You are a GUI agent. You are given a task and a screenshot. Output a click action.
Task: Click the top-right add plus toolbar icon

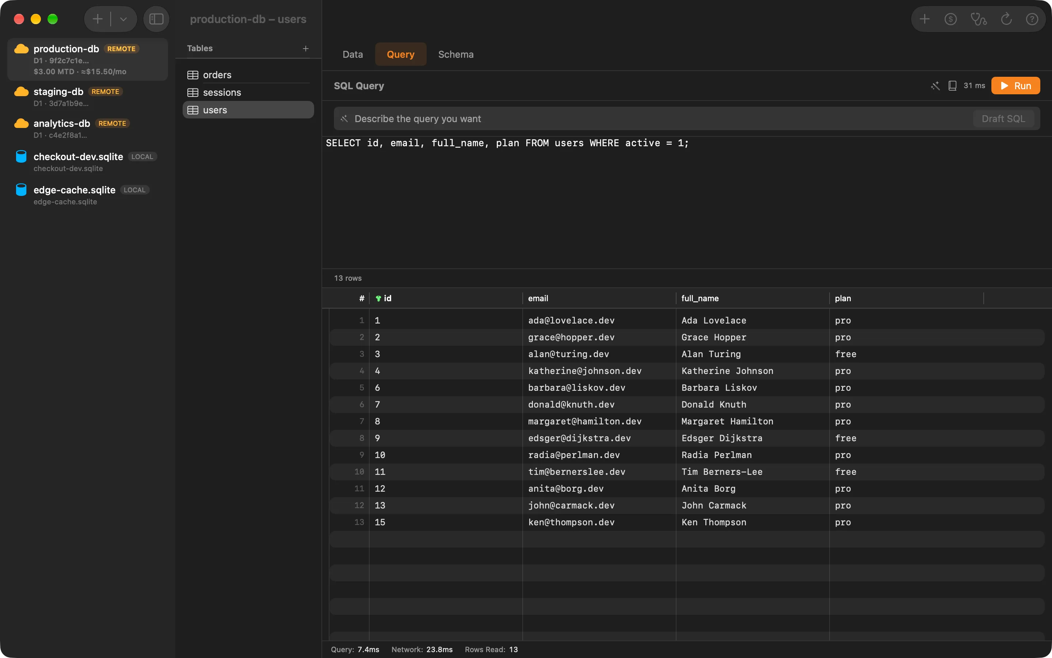(x=925, y=19)
